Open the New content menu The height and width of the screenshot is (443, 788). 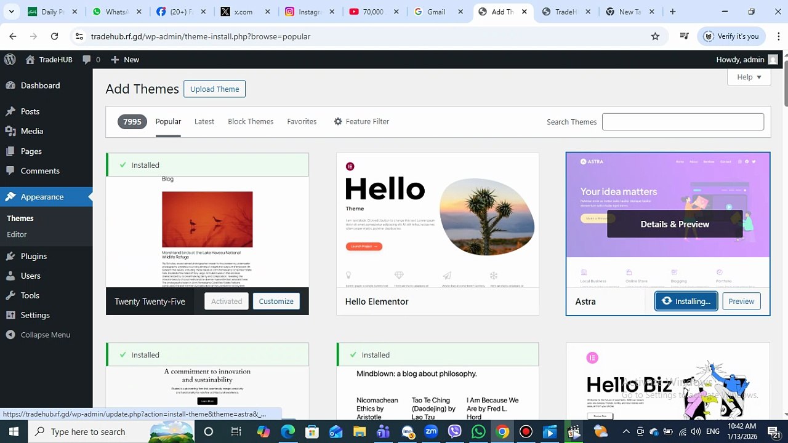(x=125, y=60)
